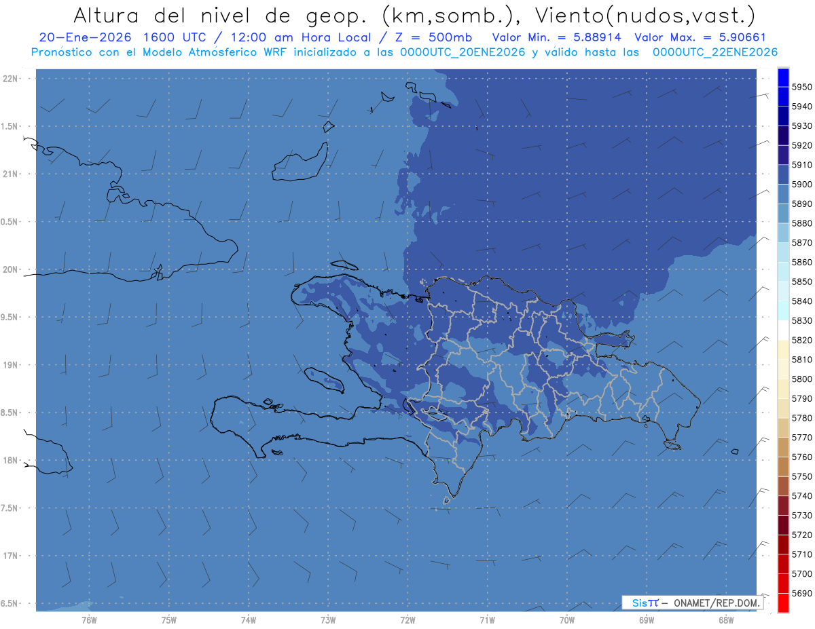The height and width of the screenshot is (629, 815).
Task: Click the legend value 5770
Action: click(x=801, y=438)
